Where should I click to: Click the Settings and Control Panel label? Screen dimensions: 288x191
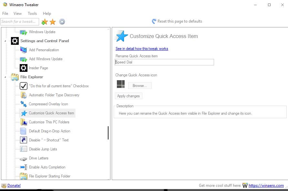45,41
